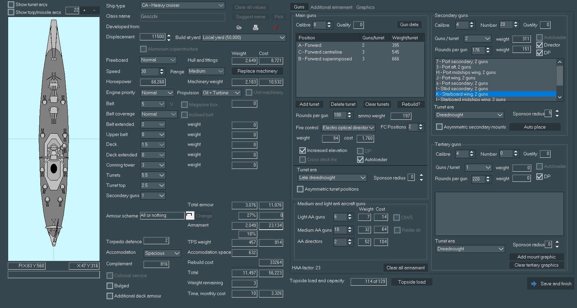
Task: Click the printer icon beside Developed from
Action: click(256, 27)
